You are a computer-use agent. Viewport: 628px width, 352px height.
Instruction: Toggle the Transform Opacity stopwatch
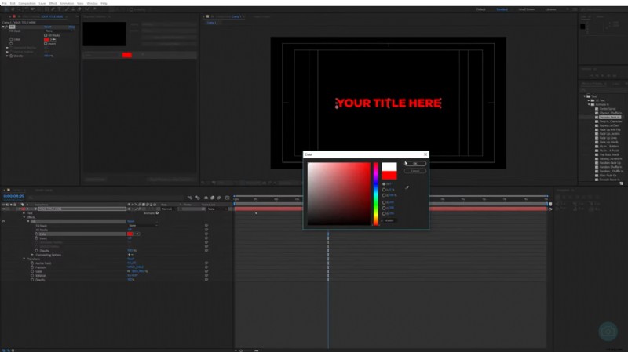pyautogui.click(x=32, y=280)
